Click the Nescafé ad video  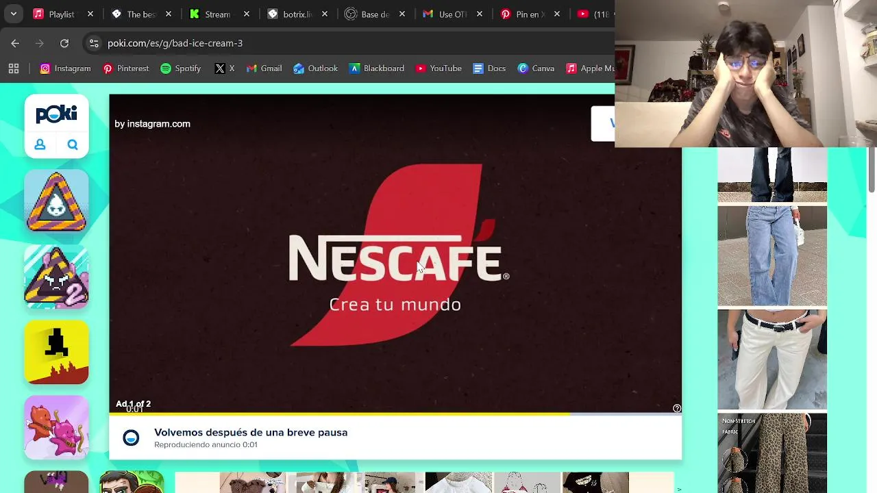point(395,253)
